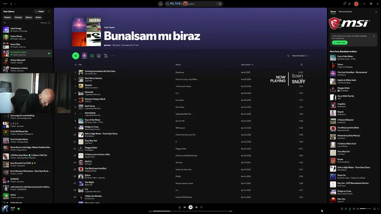
Task: Toggle repeat in bottom player bar
Action: point(202,207)
